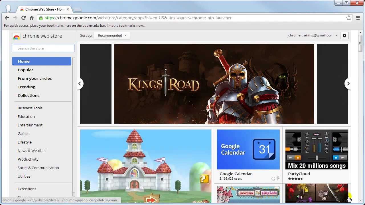Open the castle game featured tile
Screen dimensions: 365x205
point(146,166)
